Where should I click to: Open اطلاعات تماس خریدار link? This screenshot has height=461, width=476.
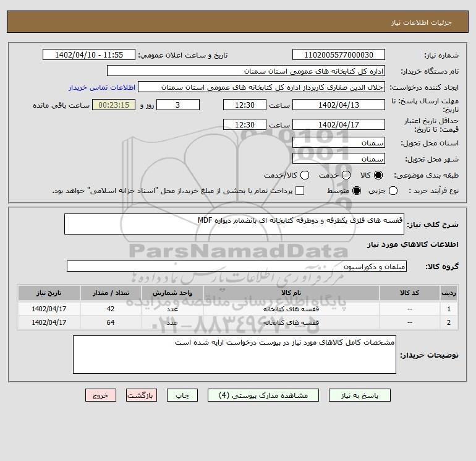(102, 87)
